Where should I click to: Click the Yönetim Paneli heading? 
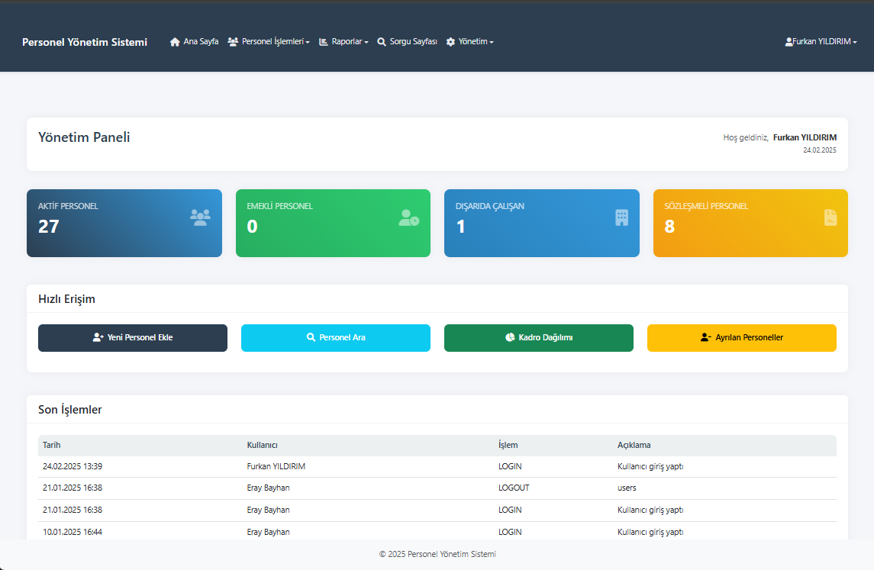pyautogui.click(x=84, y=137)
